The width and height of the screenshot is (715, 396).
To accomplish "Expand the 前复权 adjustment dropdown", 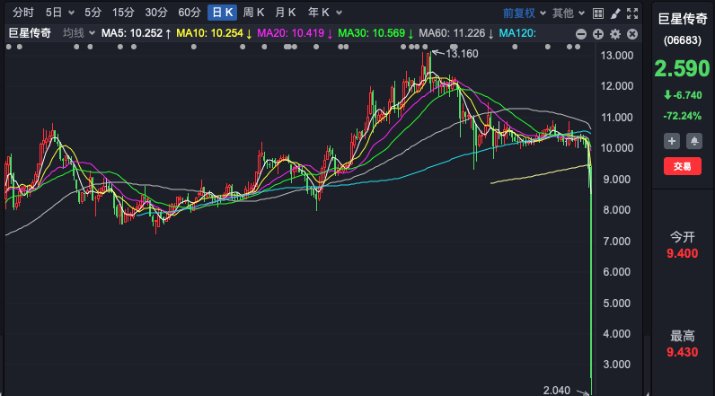I will click(524, 13).
